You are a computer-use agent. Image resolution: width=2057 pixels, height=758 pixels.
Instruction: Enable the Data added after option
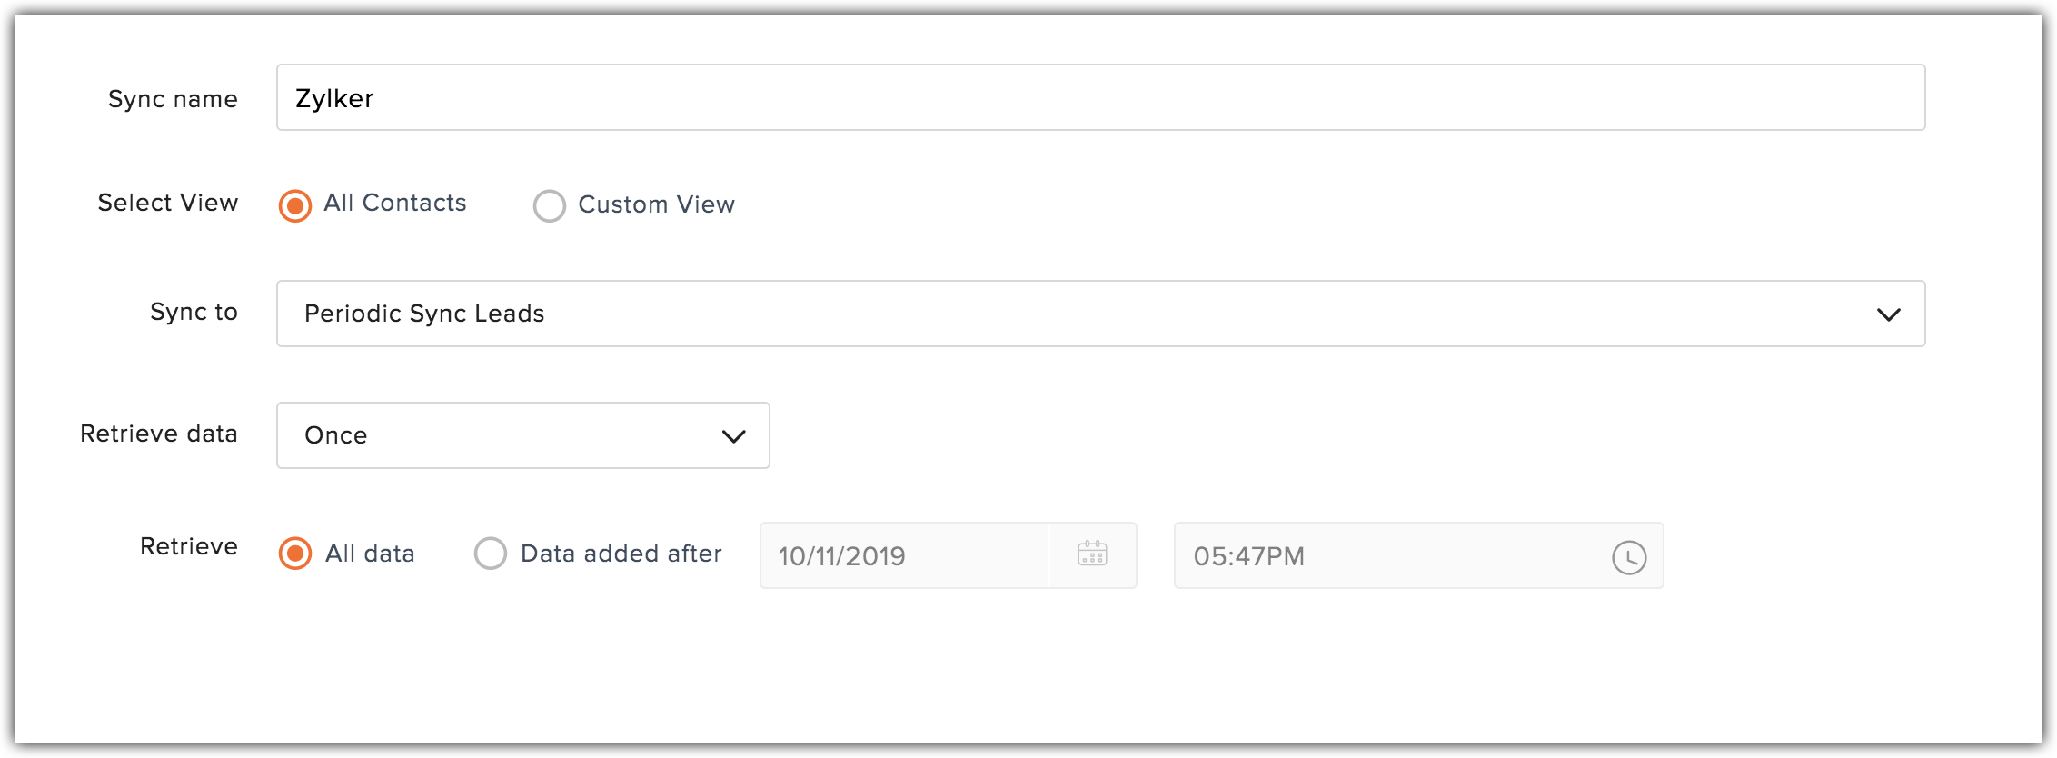(x=491, y=554)
